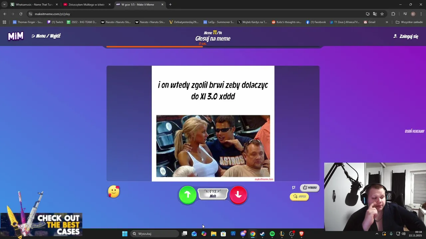Open OBS Studio from taskbar
The height and width of the screenshot is (239, 426).
click(x=292, y=234)
